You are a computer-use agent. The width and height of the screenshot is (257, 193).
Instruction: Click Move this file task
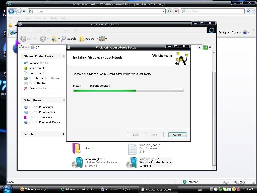[x=37, y=68]
